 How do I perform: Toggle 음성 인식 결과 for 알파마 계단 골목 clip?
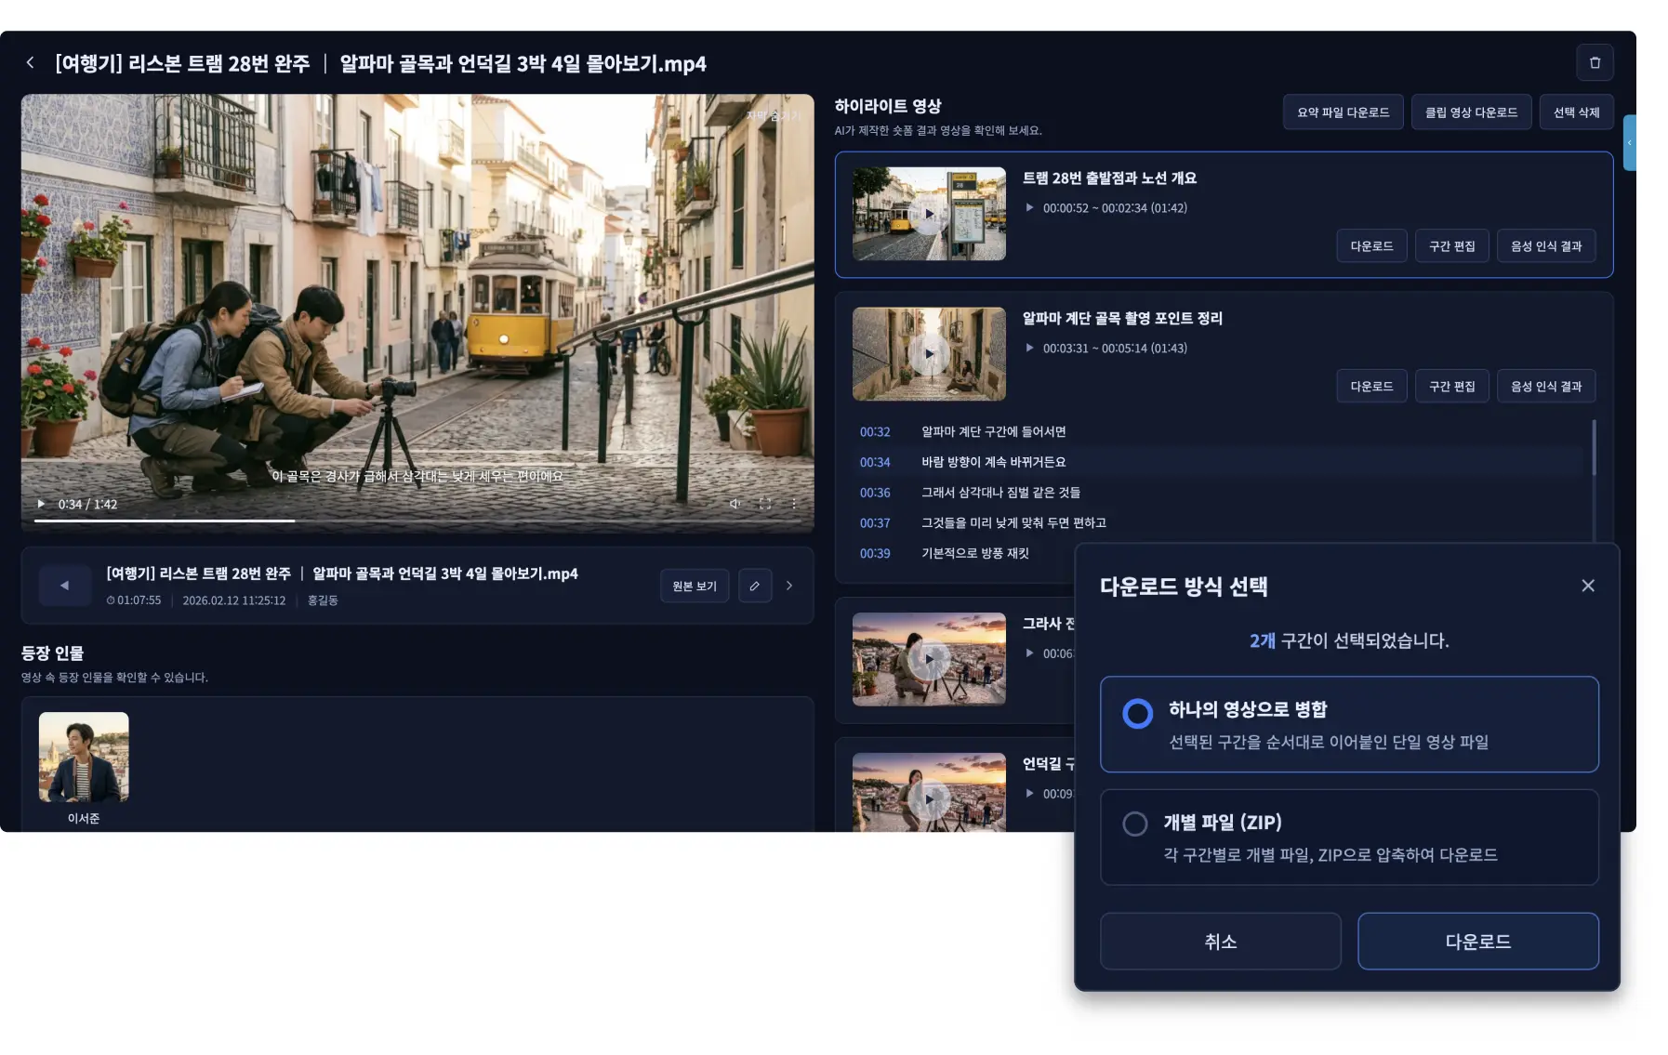(1545, 387)
